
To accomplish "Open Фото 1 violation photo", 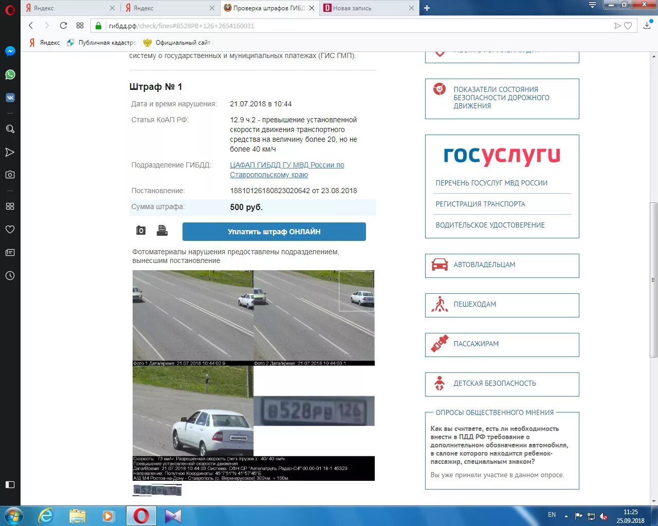I will tap(193, 318).
